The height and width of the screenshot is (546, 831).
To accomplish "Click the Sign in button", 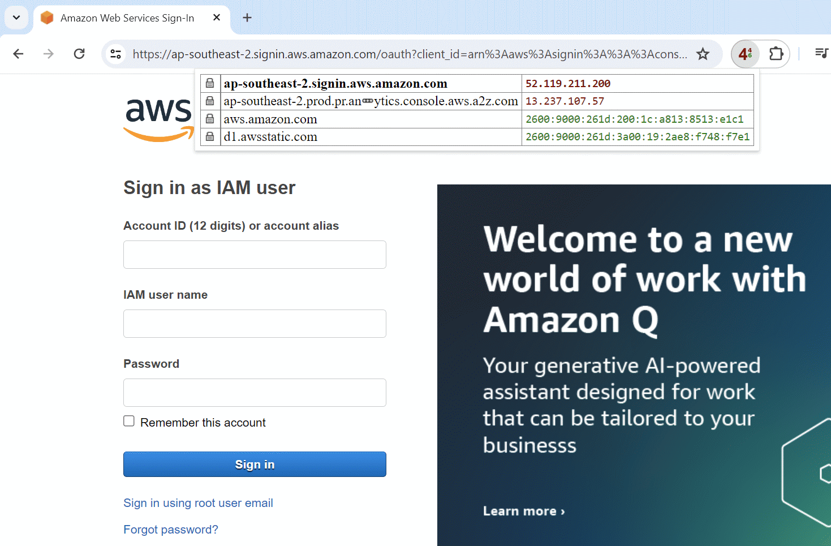I will click(255, 464).
